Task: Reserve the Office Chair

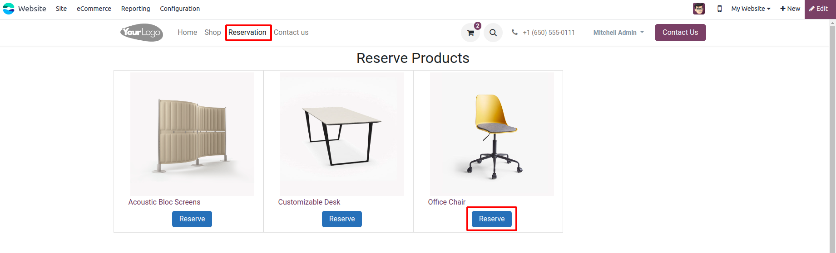Action: 492,219
